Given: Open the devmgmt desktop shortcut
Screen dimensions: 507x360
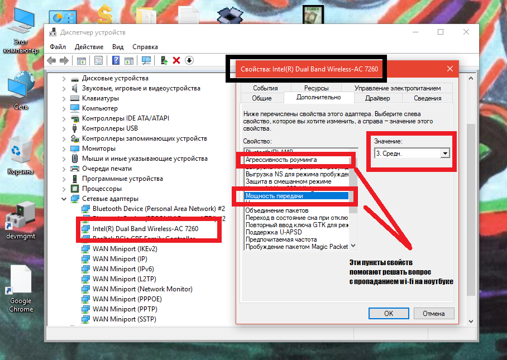Looking at the screenshot, I should pyautogui.click(x=20, y=220).
